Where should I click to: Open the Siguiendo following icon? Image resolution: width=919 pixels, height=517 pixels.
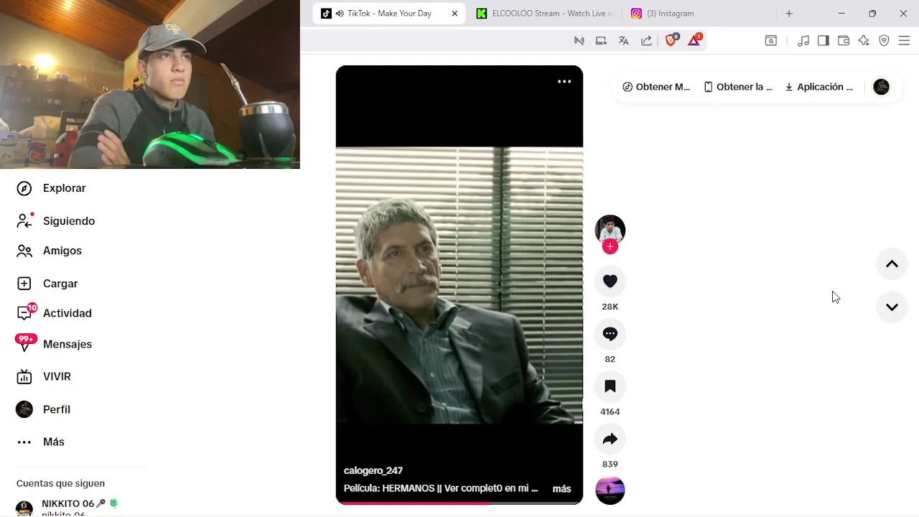pos(24,220)
